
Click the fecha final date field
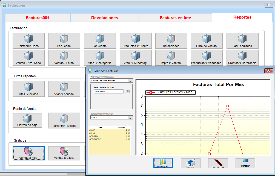108,92
